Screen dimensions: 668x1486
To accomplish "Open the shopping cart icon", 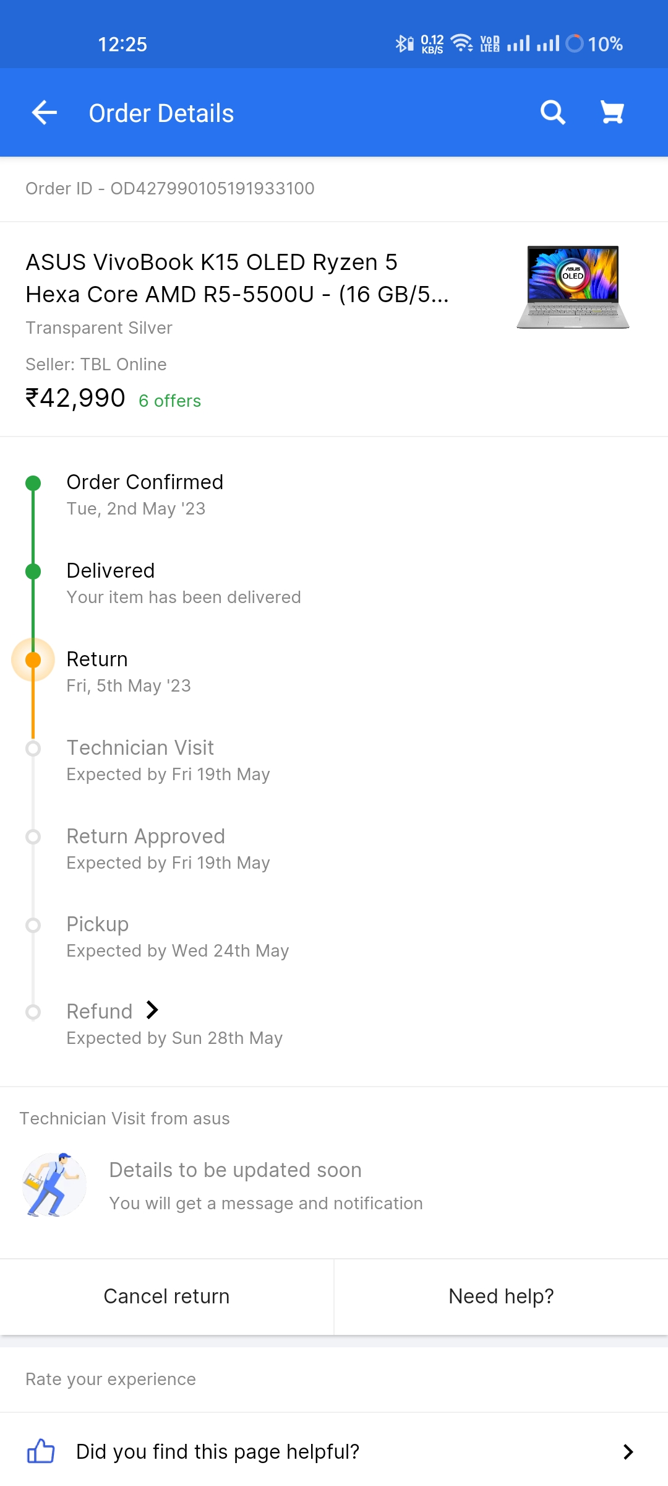I will coord(612,113).
